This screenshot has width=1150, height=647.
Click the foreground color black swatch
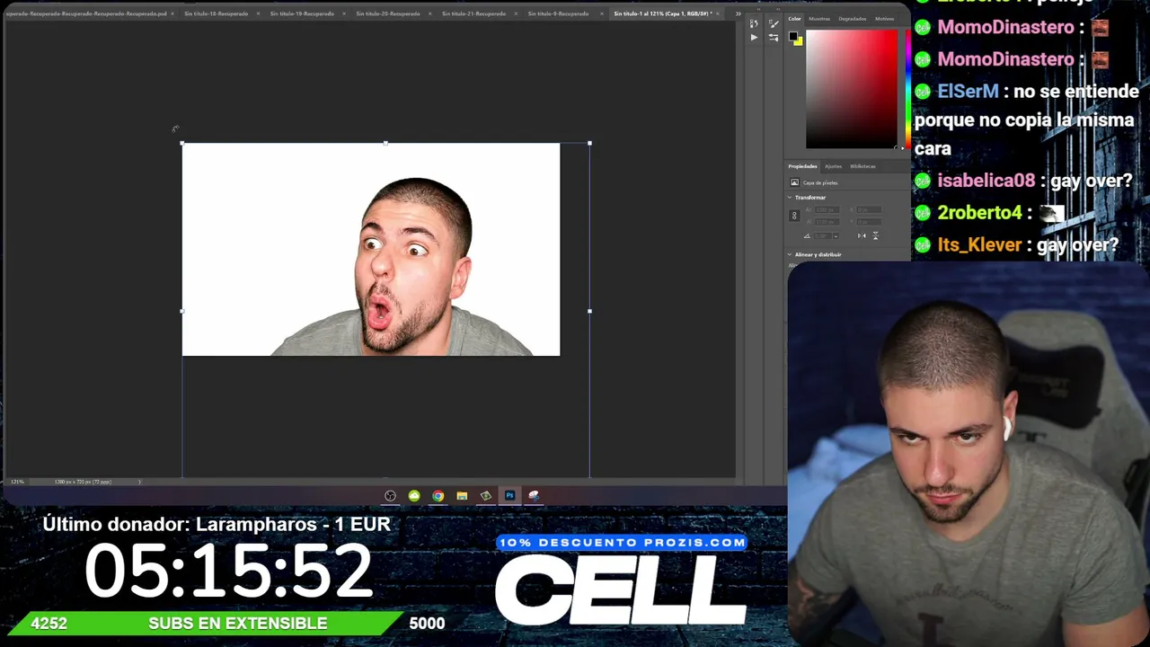(x=793, y=37)
